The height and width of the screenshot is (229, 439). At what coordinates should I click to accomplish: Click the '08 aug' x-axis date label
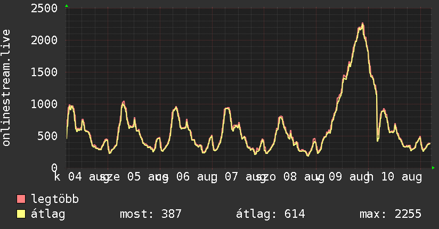click(304, 177)
